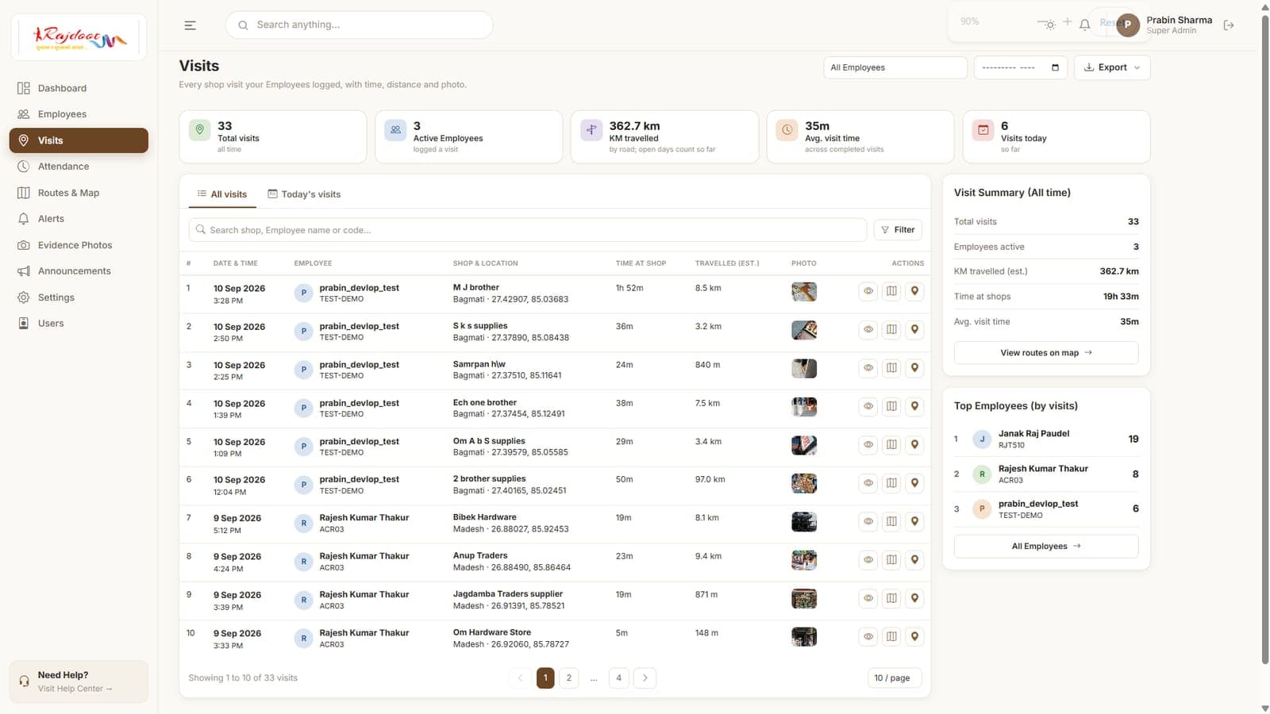Show location pin for Samrpan h\w
Viewport: 1270px width, 714px height.
point(914,368)
